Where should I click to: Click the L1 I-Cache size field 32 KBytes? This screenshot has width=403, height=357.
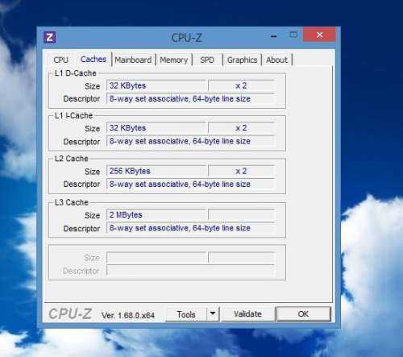pos(156,128)
